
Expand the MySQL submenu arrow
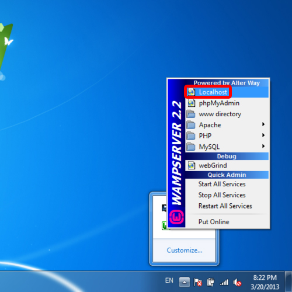[x=263, y=146]
